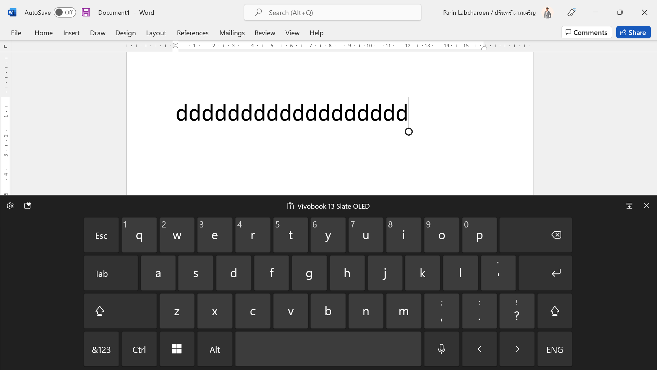Click the right indent marker on ruler

[484, 48]
